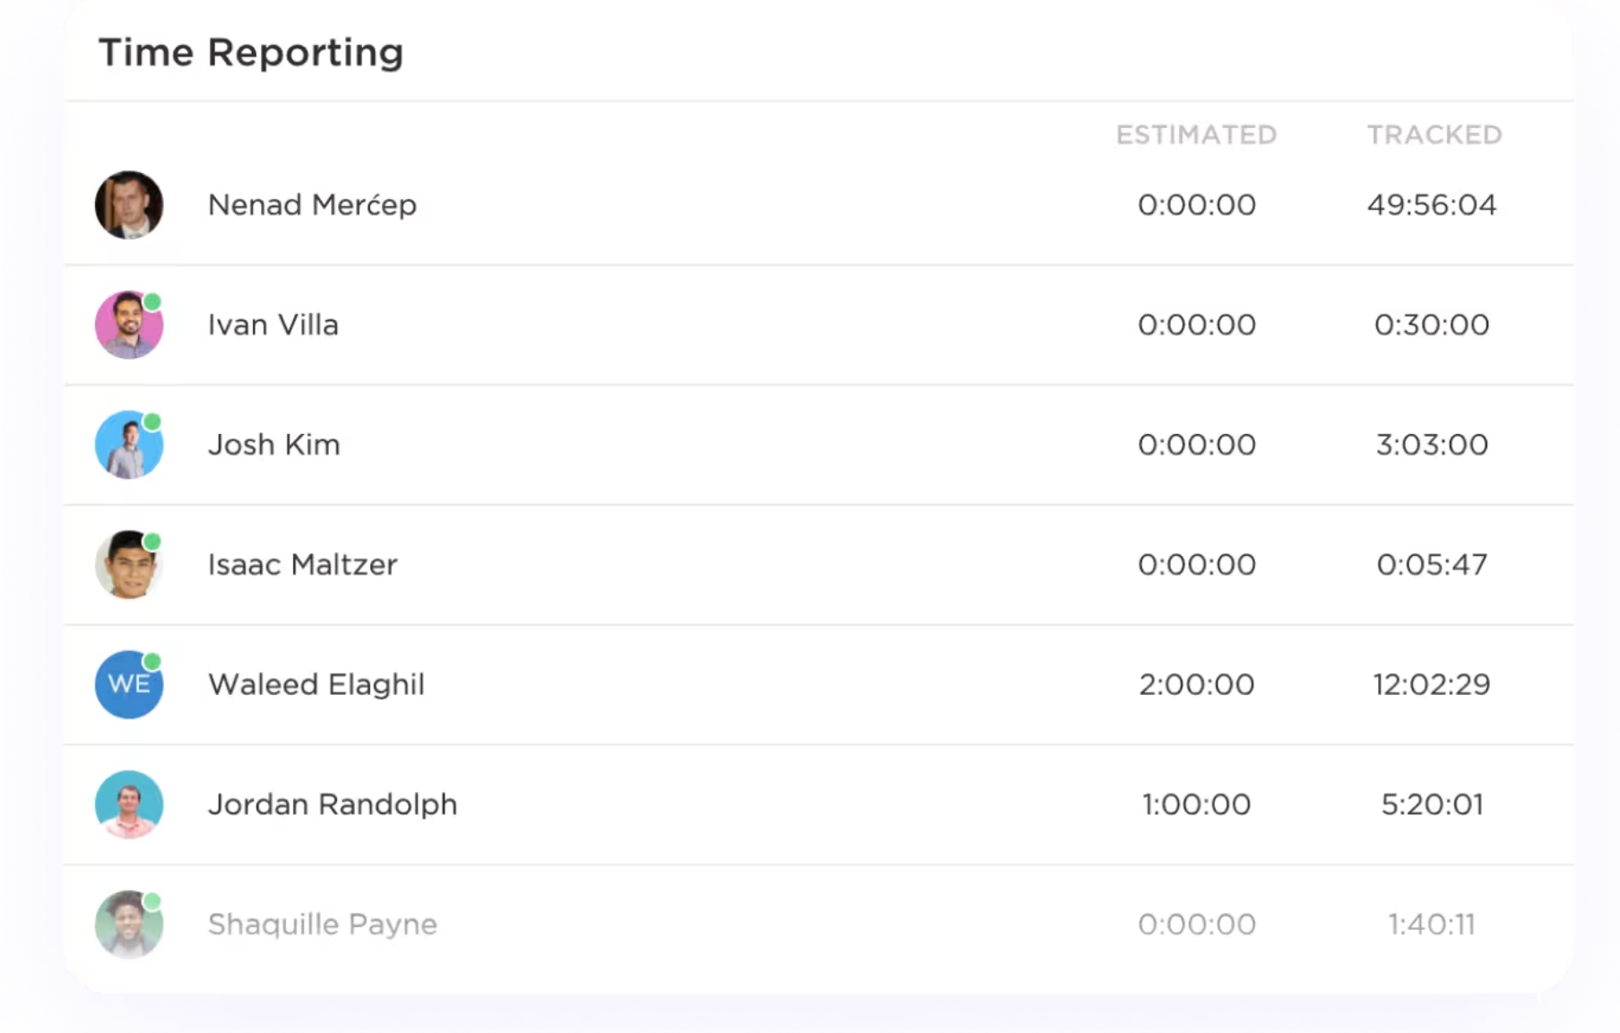Sort by the ESTIMATED column header

point(1196,135)
